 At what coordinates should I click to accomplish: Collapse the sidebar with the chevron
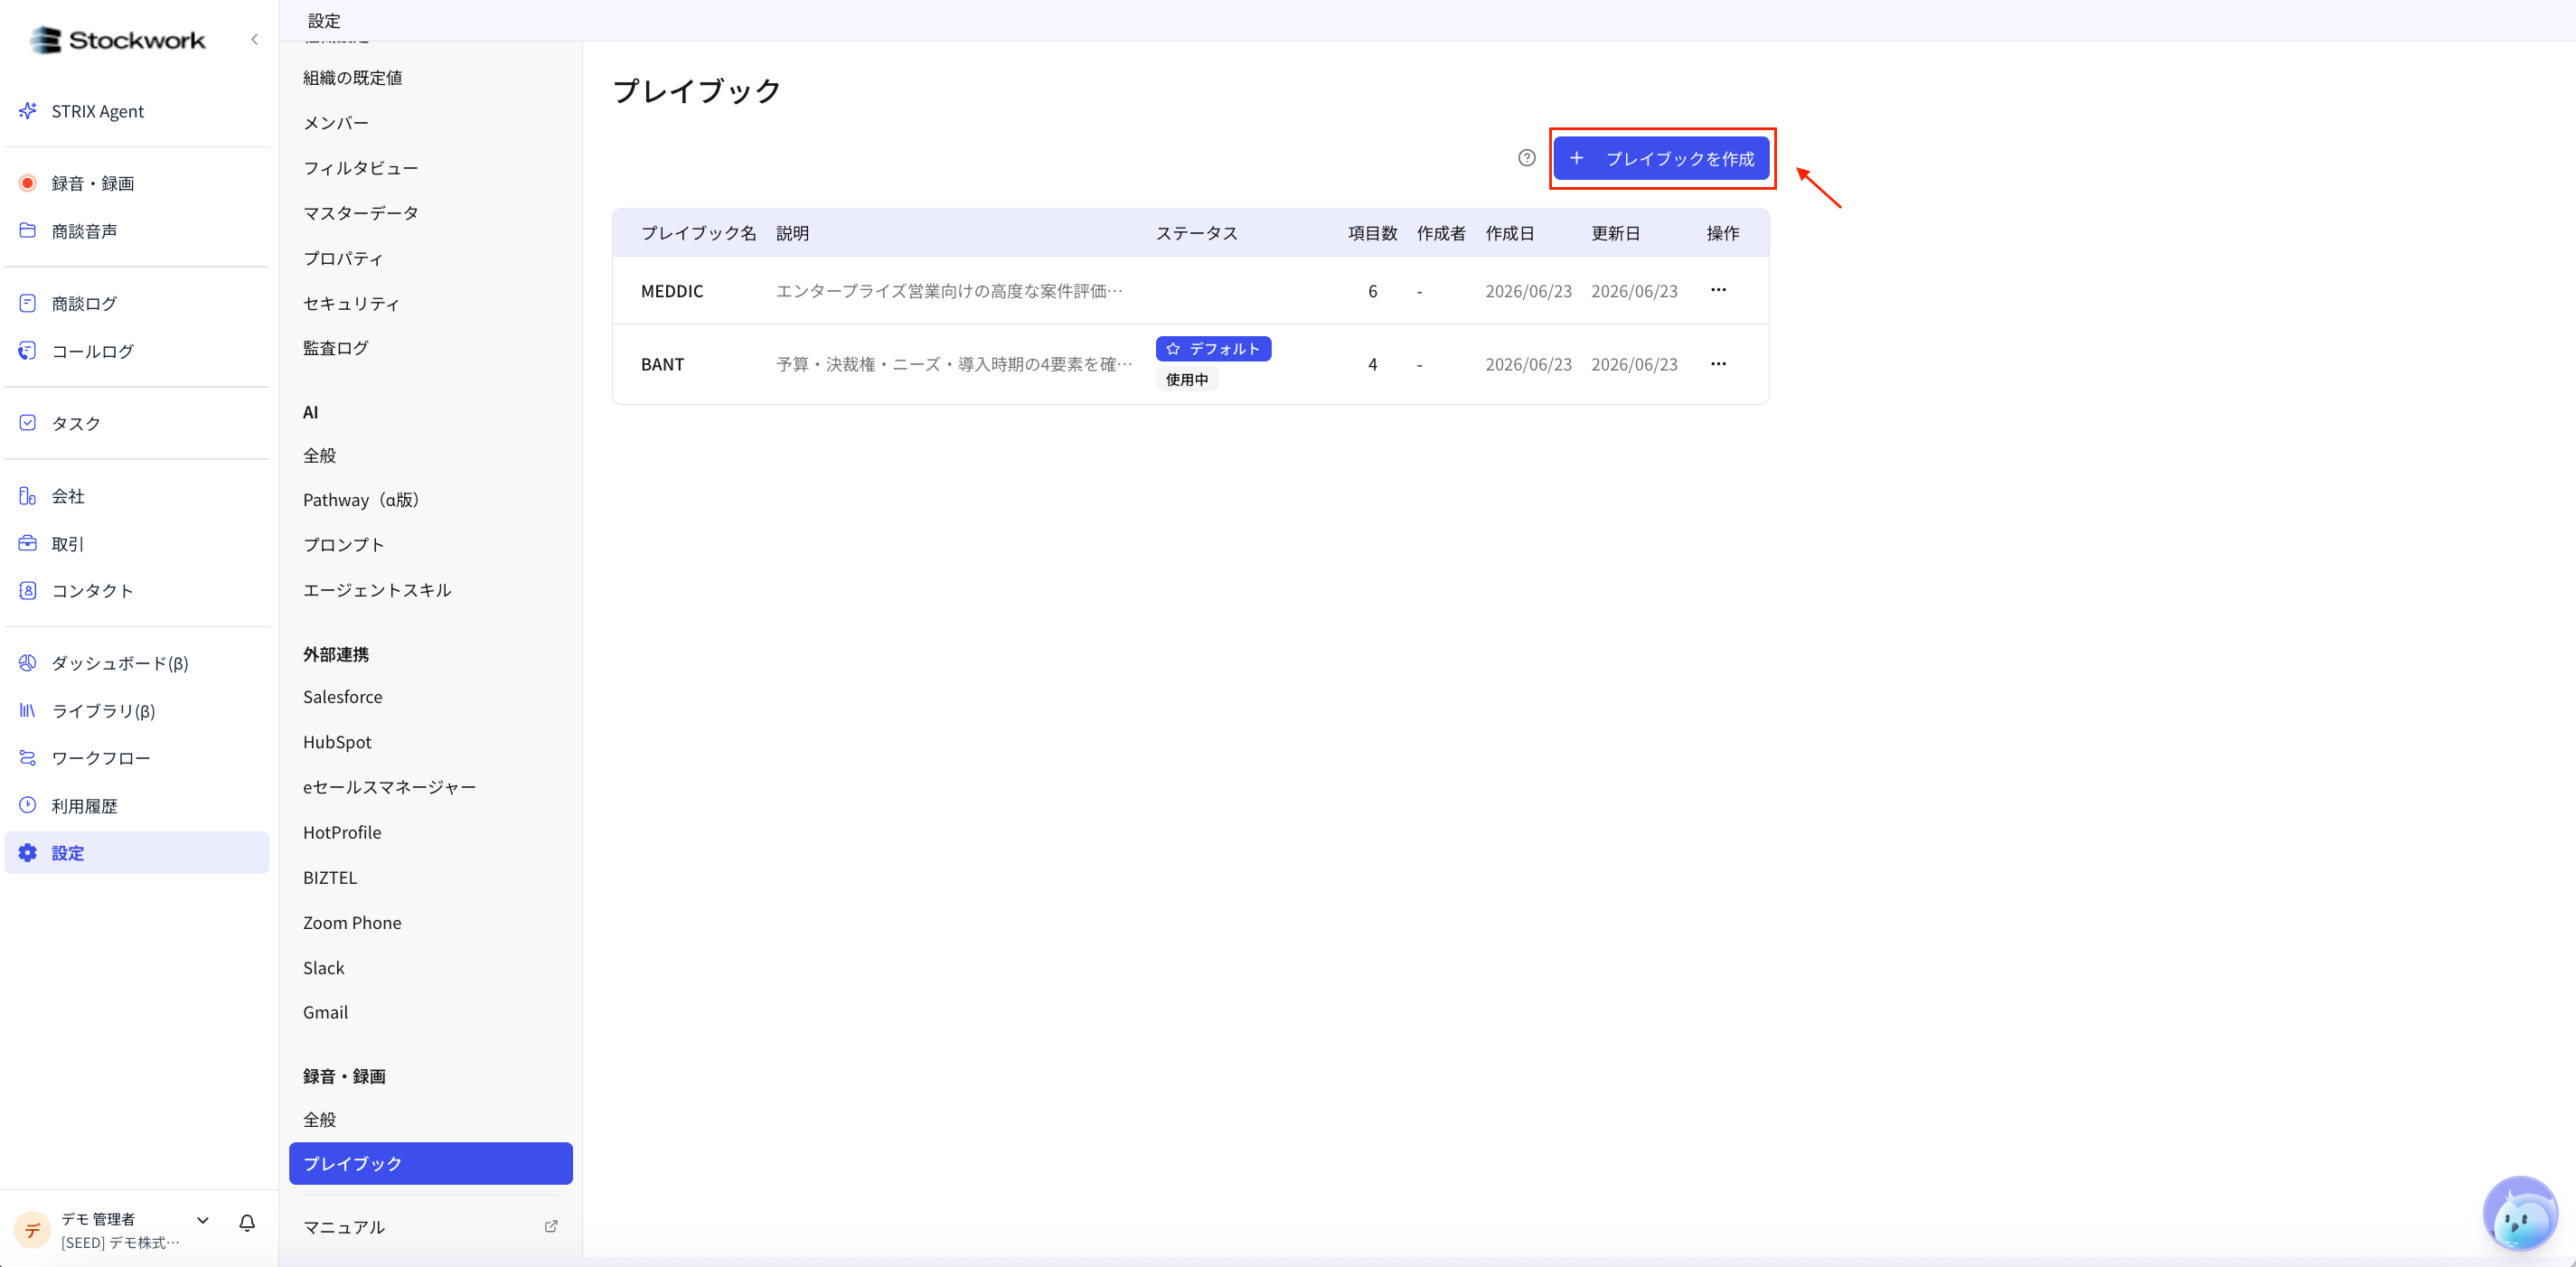click(x=254, y=40)
